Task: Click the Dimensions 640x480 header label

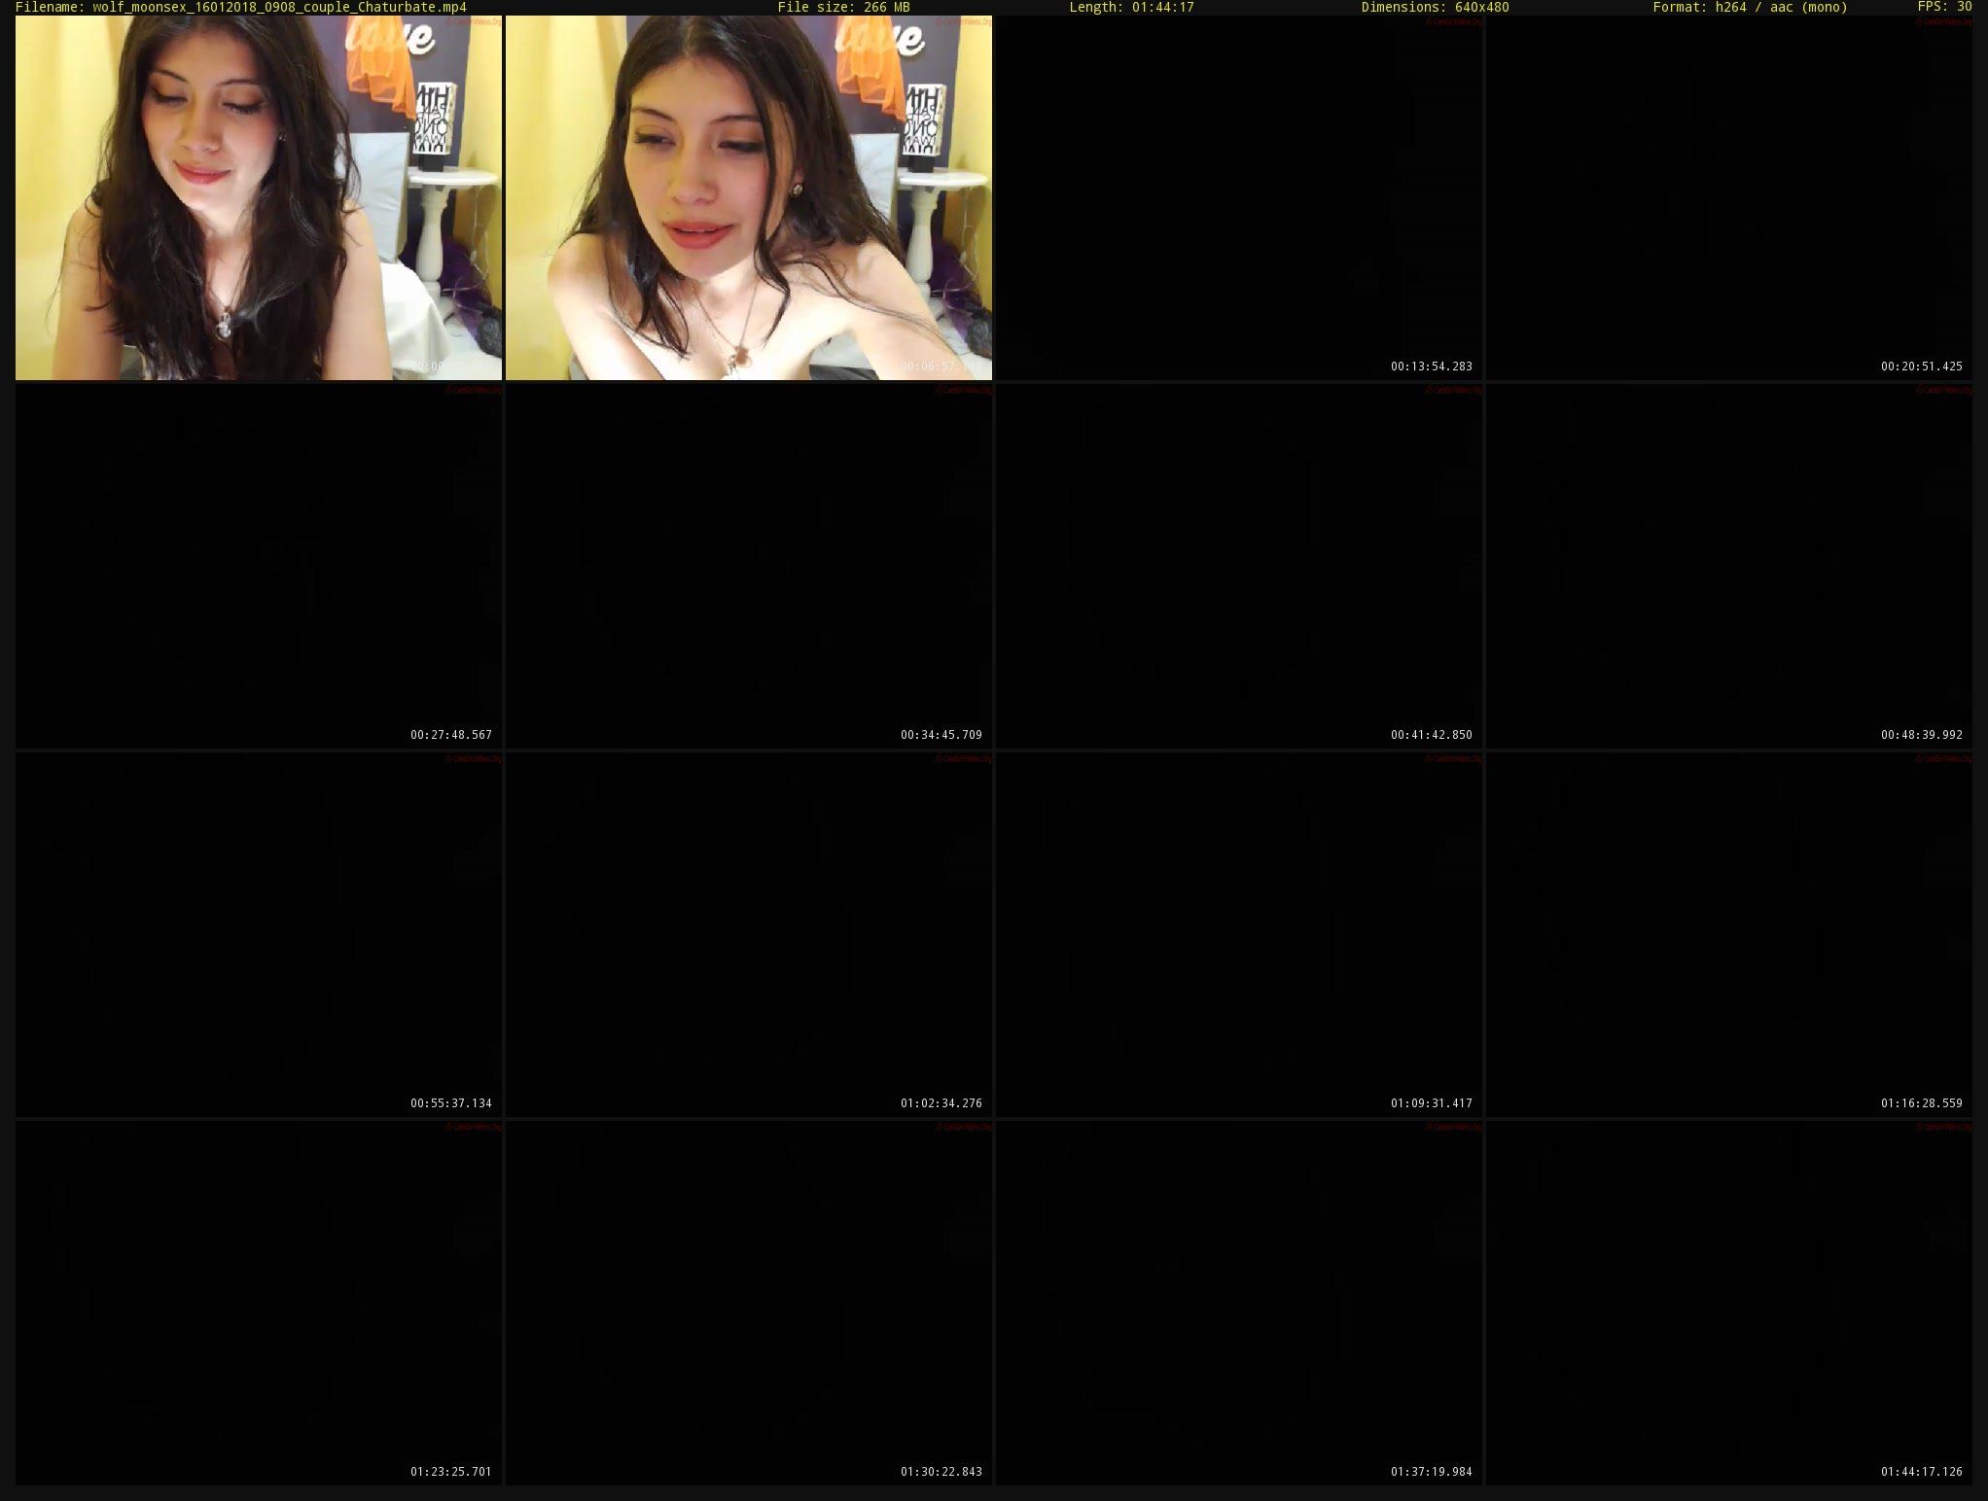Action: click(1435, 8)
